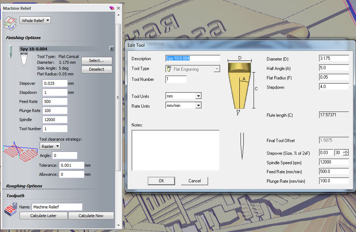Click the help book icon in panel header

[112, 8]
